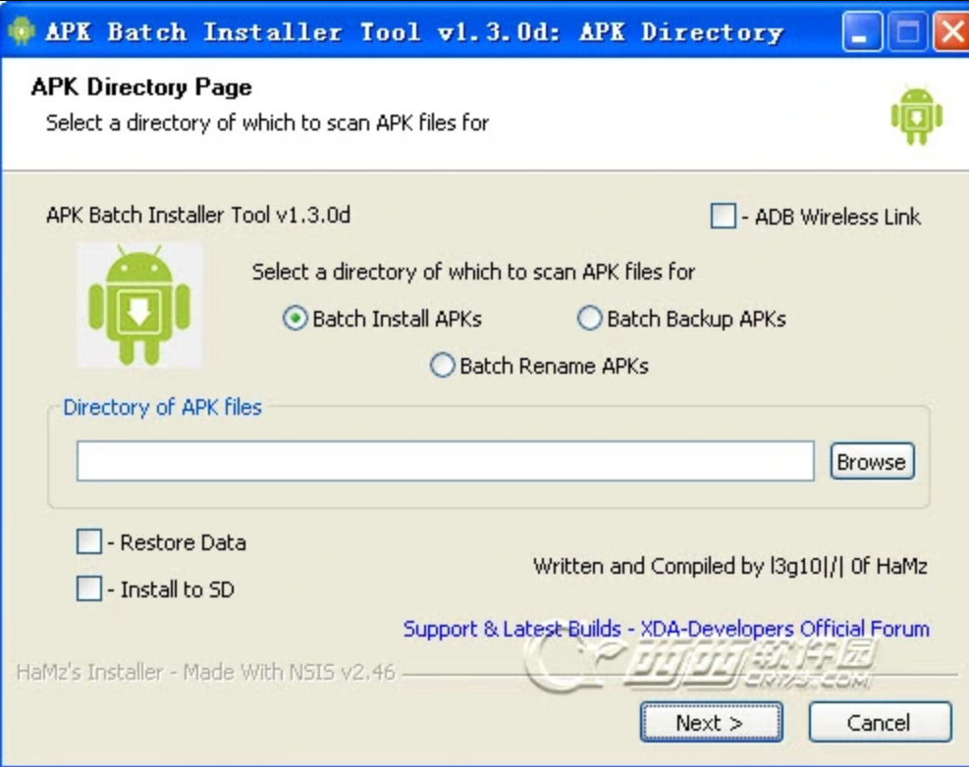Screen dimensions: 969x767
Task: Click the large Android installer image
Action: pos(139,305)
